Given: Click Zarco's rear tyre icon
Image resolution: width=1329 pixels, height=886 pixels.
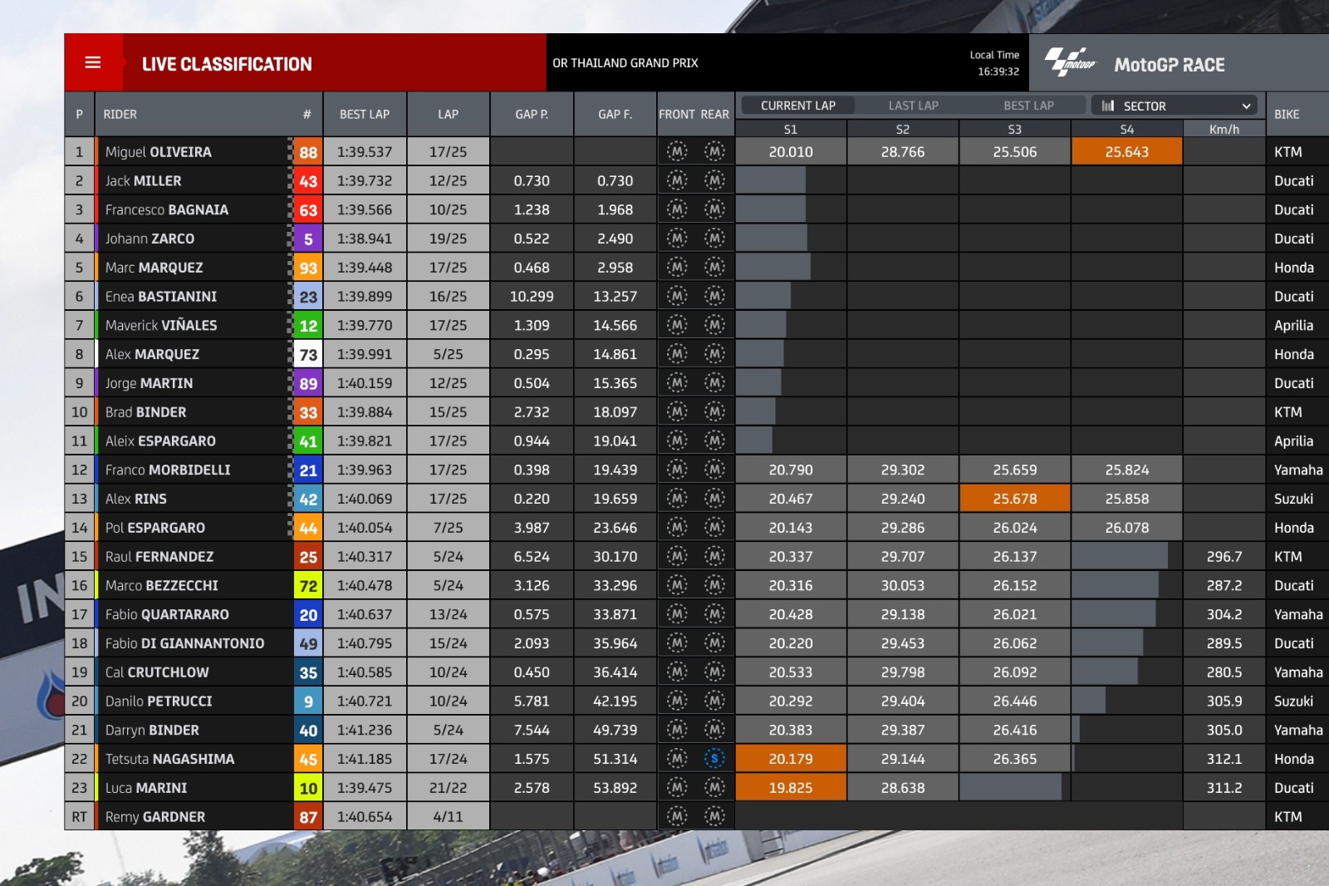Looking at the screenshot, I should click(714, 239).
